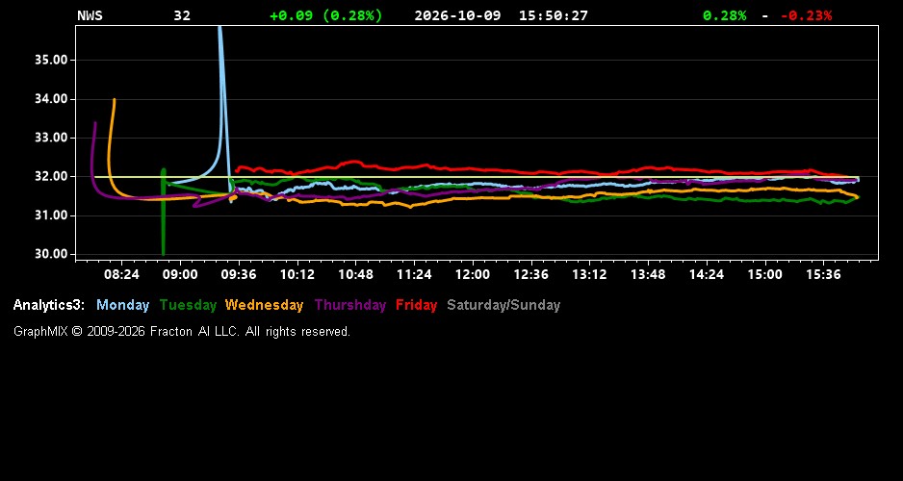Click the 13:12 time axis label

point(589,274)
